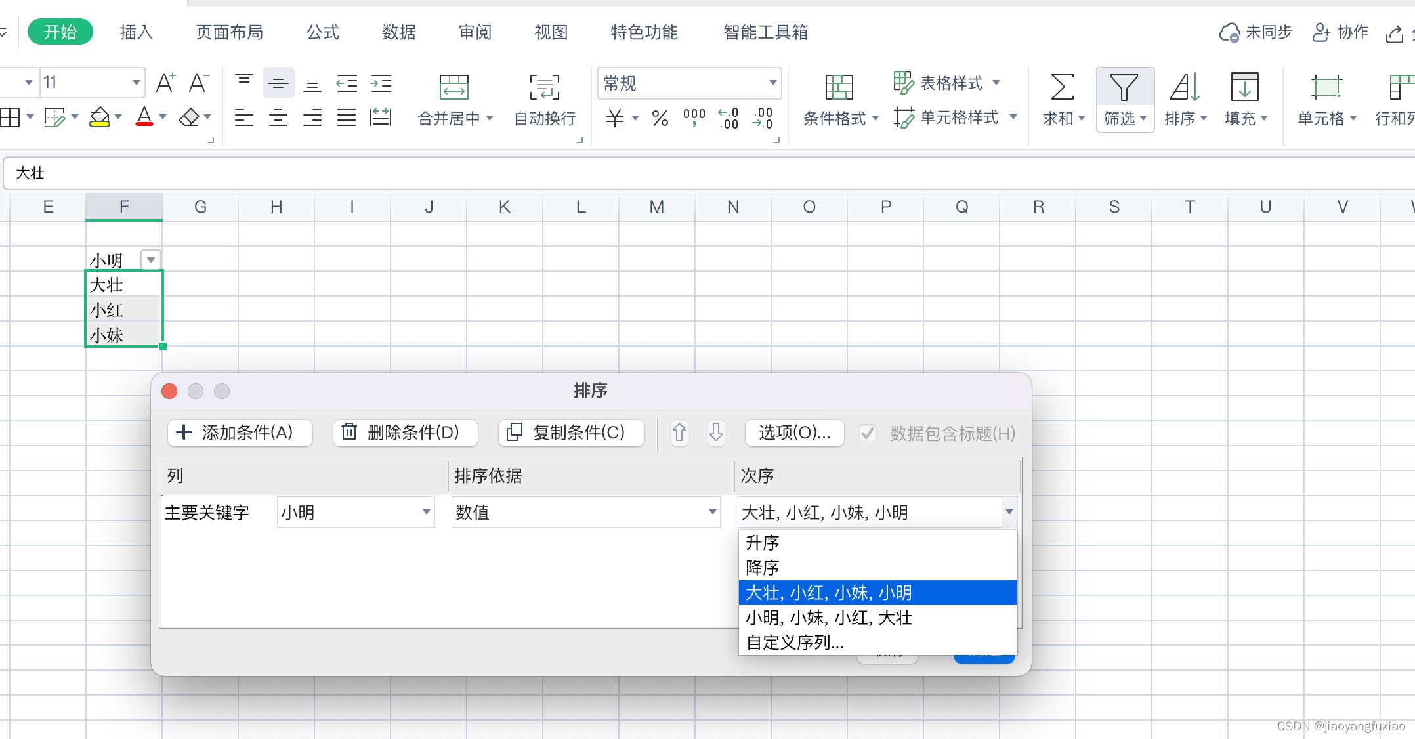Expand the 表格样式 dropdown
The width and height of the screenshot is (1415, 739).
[996, 83]
